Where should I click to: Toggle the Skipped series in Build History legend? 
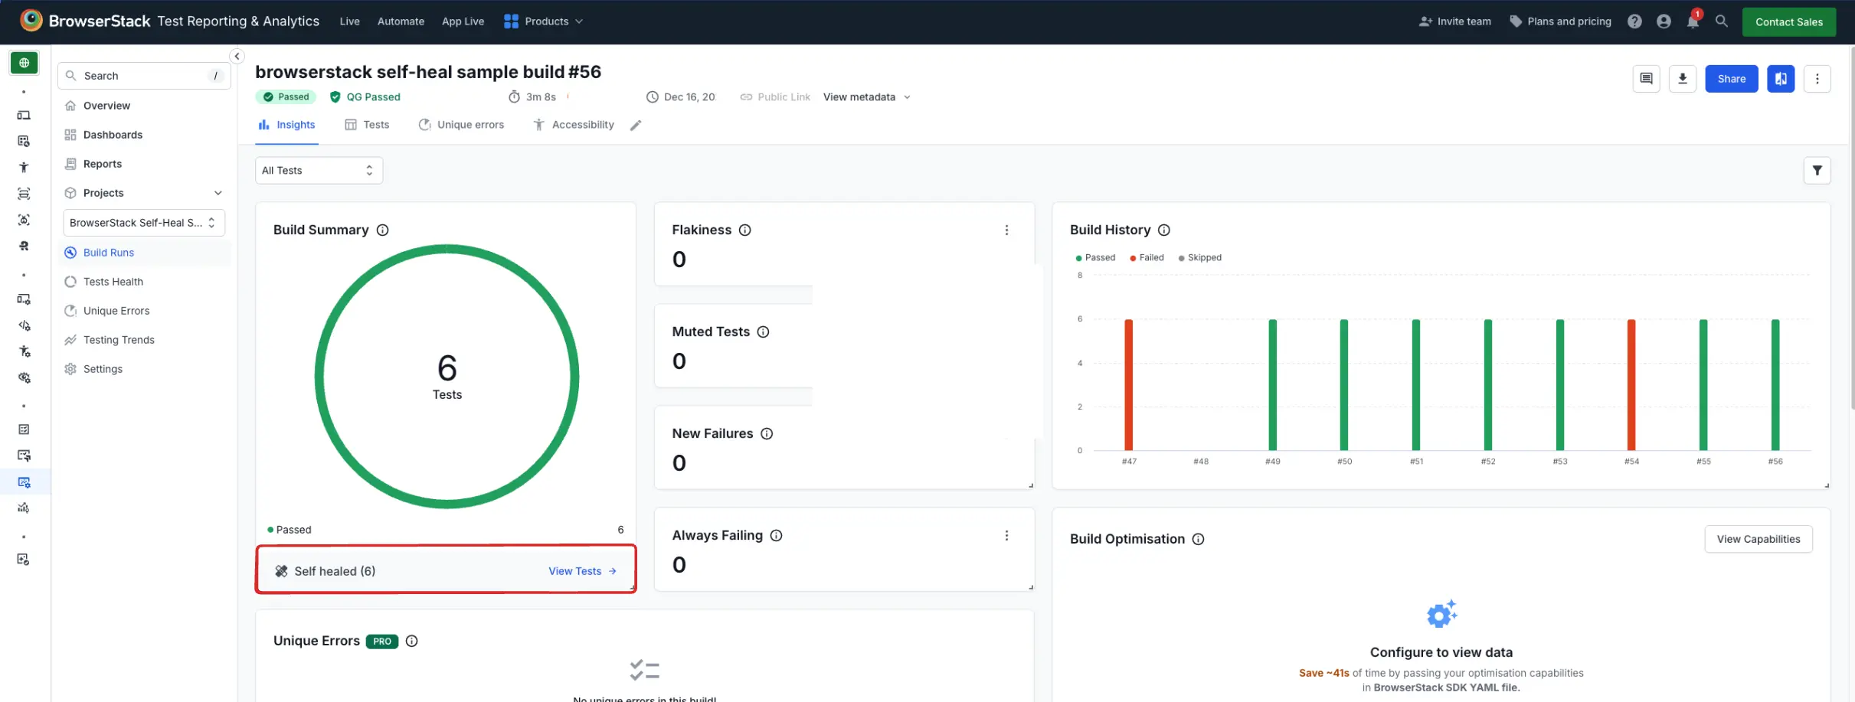click(x=1199, y=257)
